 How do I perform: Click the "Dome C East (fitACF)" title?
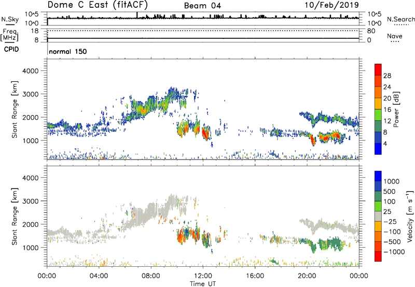(x=98, y=5)
